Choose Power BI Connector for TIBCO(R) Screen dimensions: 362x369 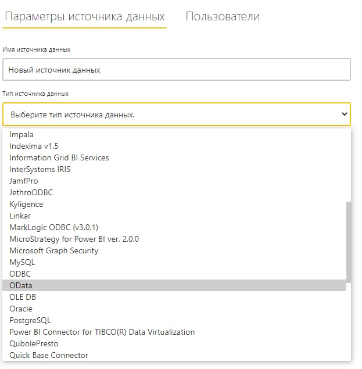174,332
